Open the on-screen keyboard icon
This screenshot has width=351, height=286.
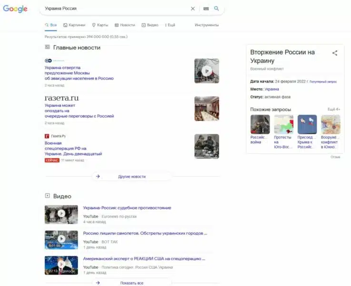206,9
